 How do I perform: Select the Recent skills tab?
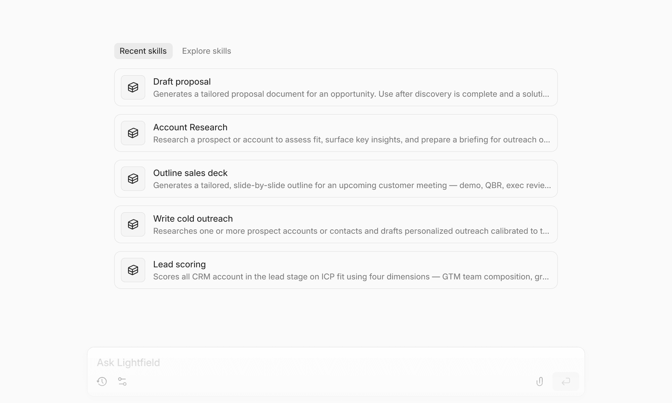(x=143, y=51)
